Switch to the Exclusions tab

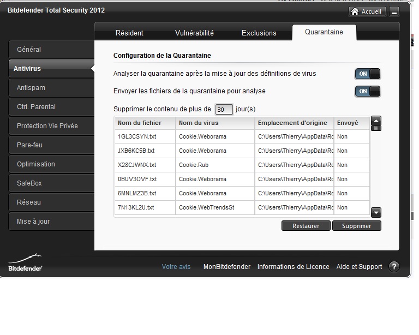tap(259, 33)
